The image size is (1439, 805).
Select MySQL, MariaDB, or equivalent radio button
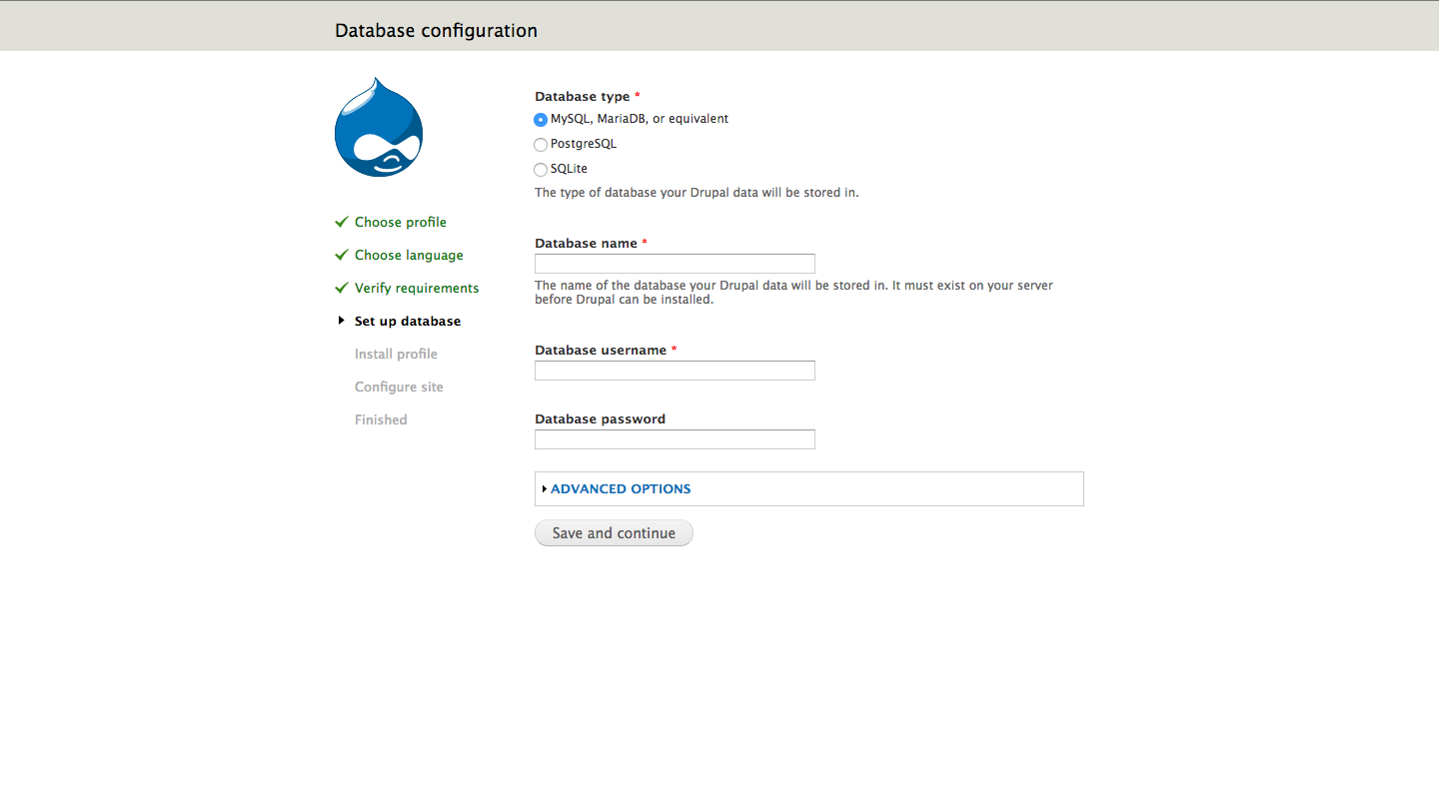tap(541, 120)
